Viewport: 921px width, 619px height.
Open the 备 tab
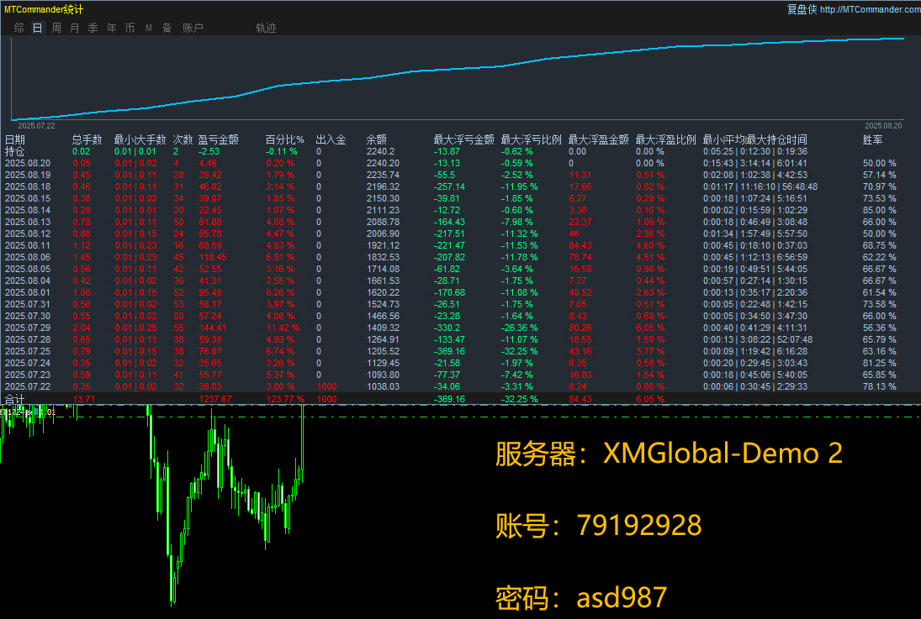tap(167, 28)
